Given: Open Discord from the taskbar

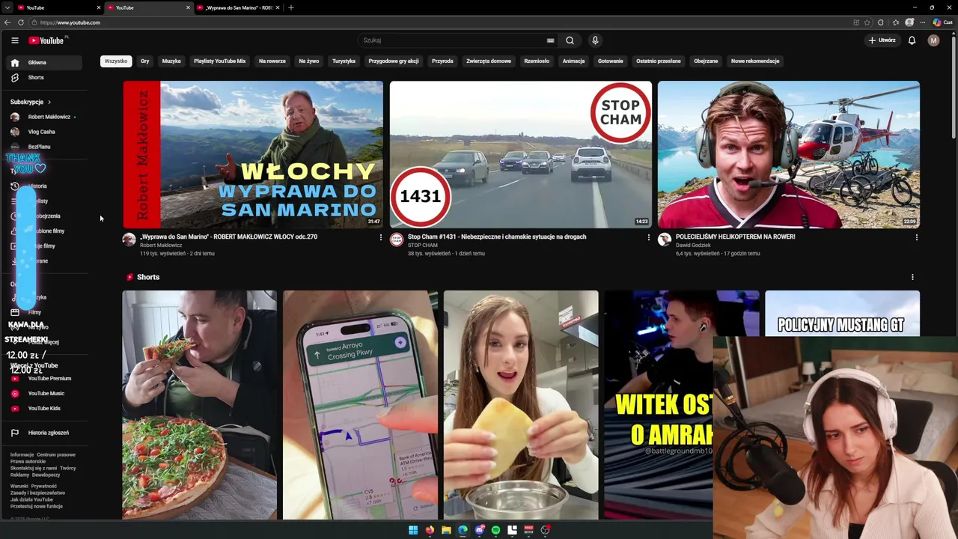Looking at the screenshot, I should (x=479, y=530).
